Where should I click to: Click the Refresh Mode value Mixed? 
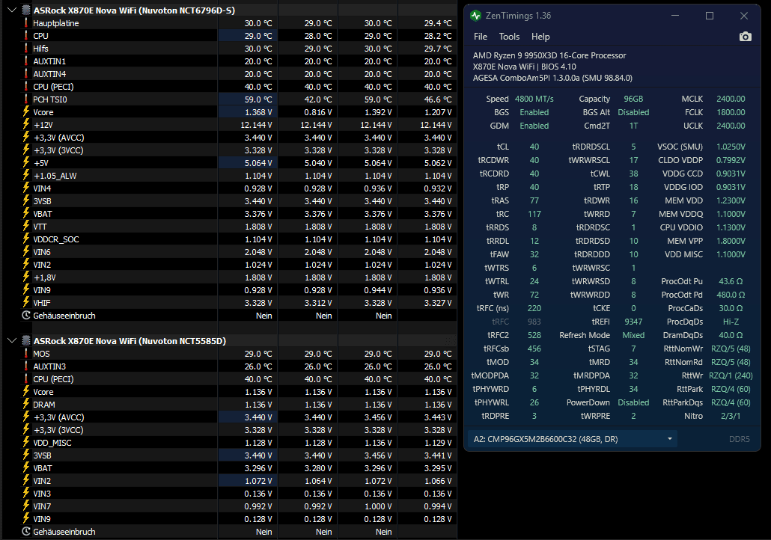point(633,335)
